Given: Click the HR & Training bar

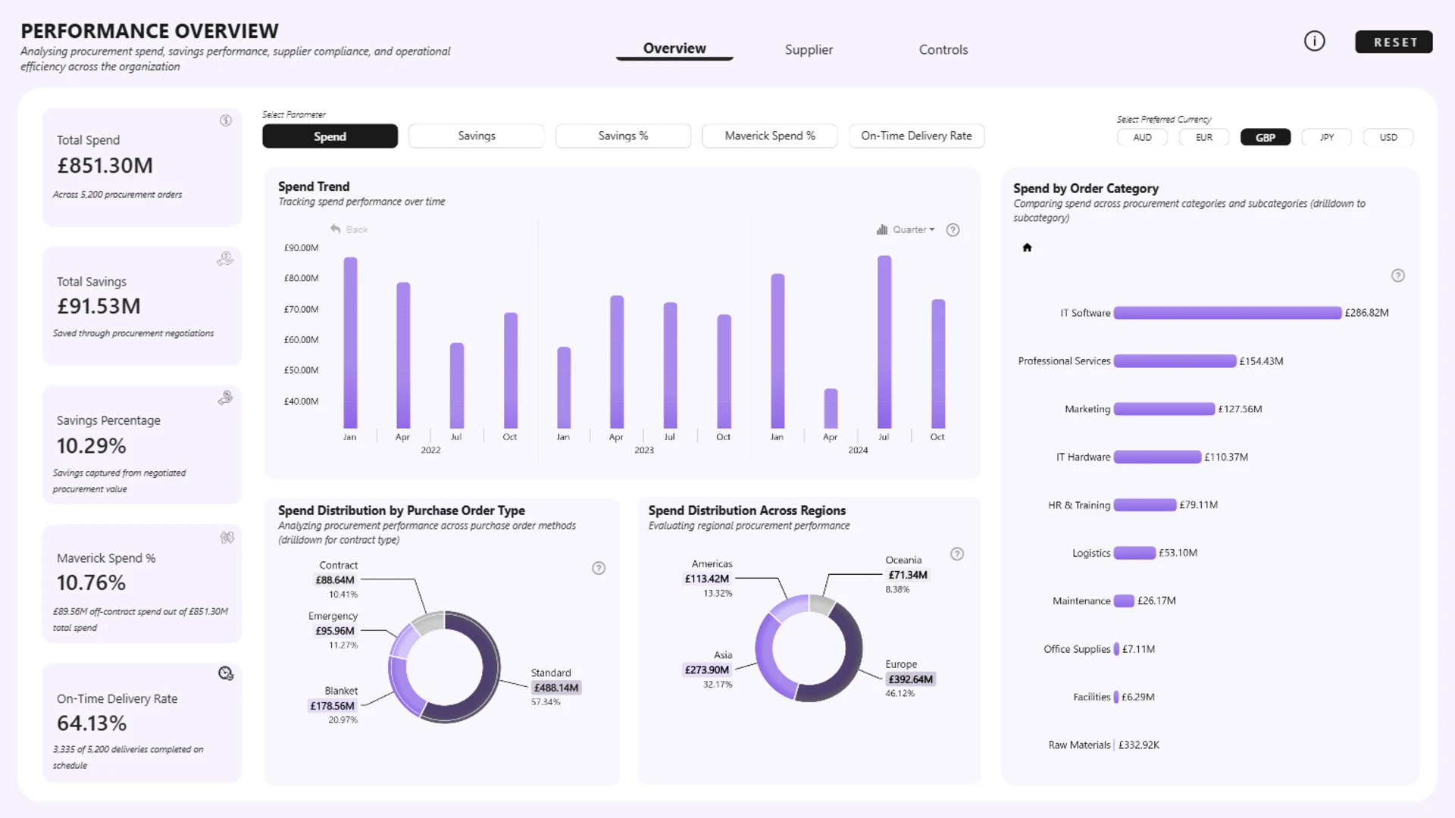Looking at the screenshot, I should pyautogui.click(x=1145, y=505).
